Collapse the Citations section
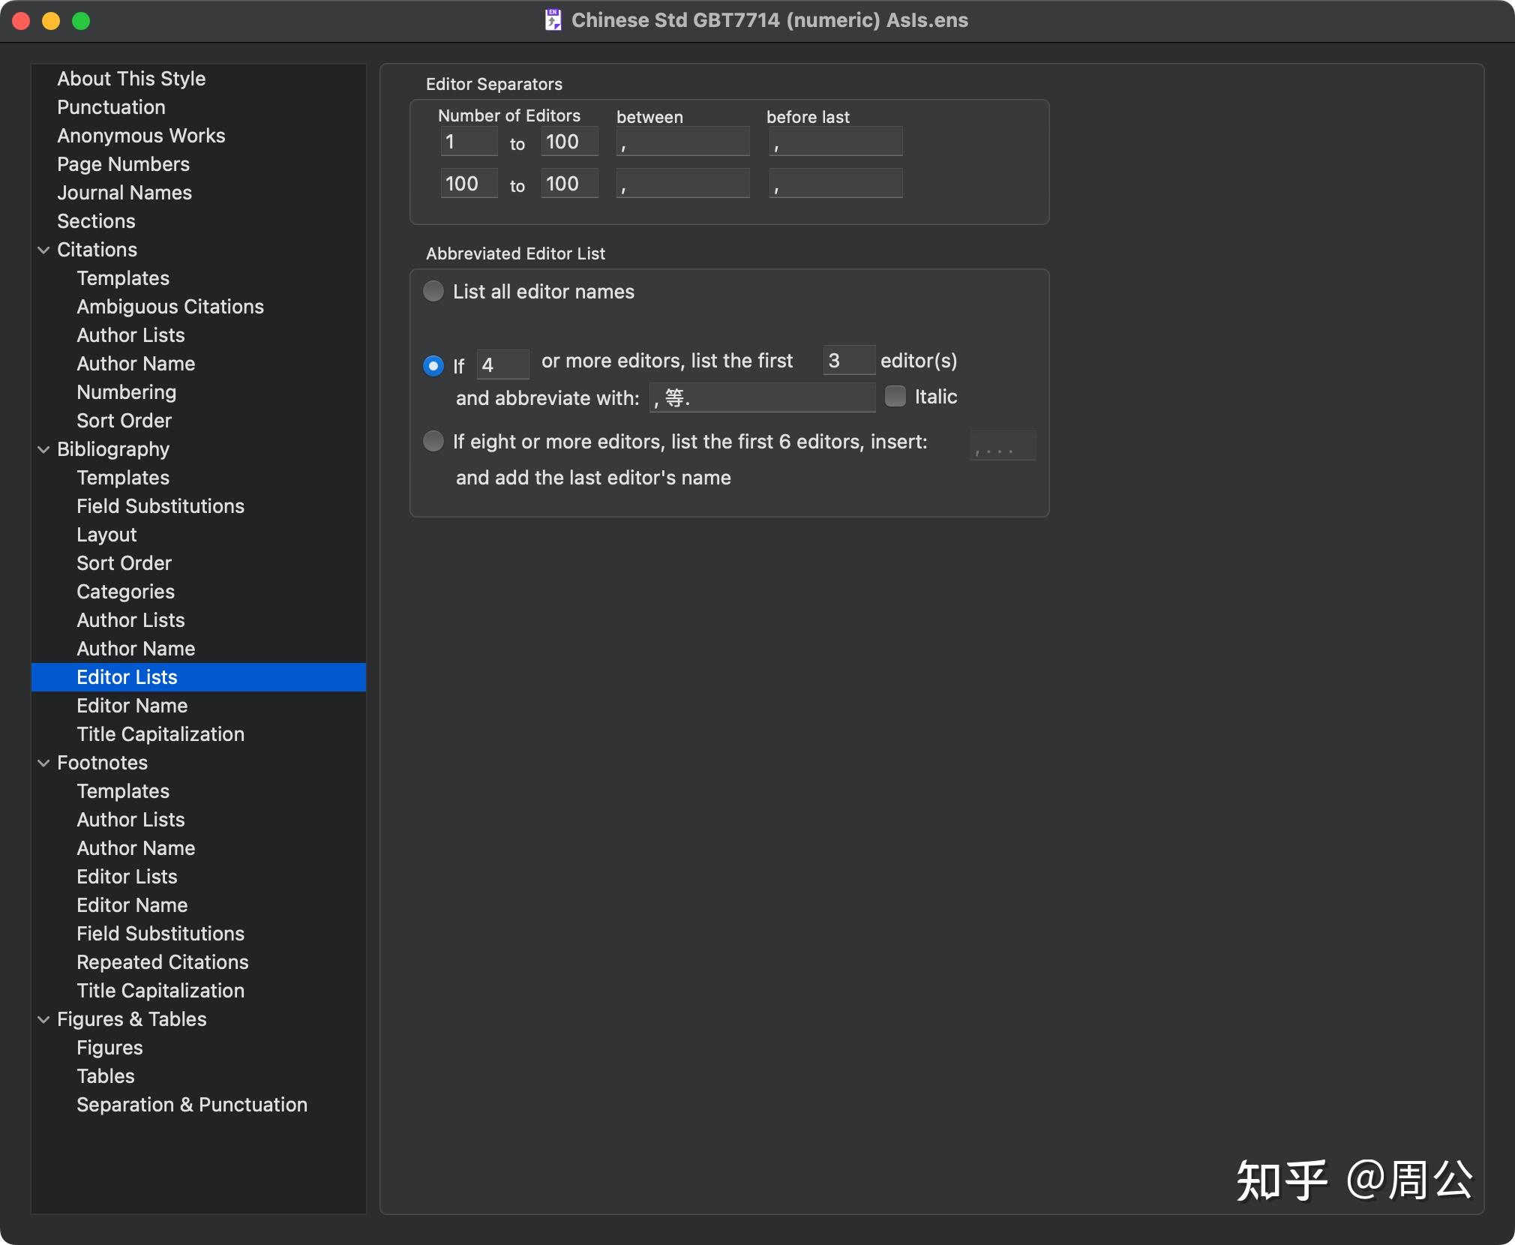 (43, 250)
